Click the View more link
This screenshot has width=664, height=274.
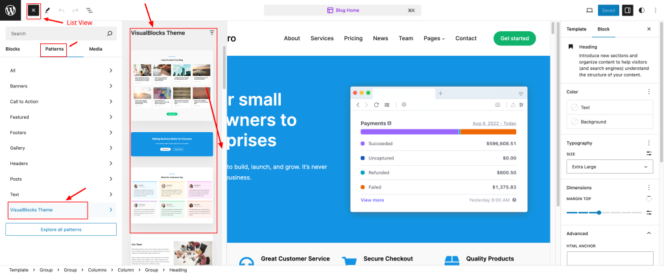pos(372,200)
